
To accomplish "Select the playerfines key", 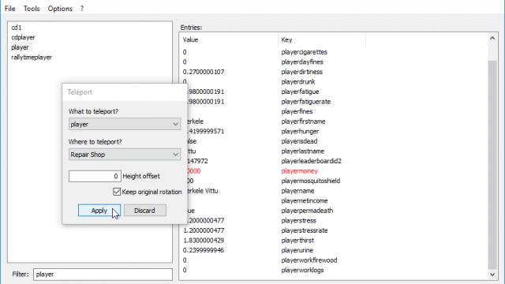I will [x=297, y=111].
